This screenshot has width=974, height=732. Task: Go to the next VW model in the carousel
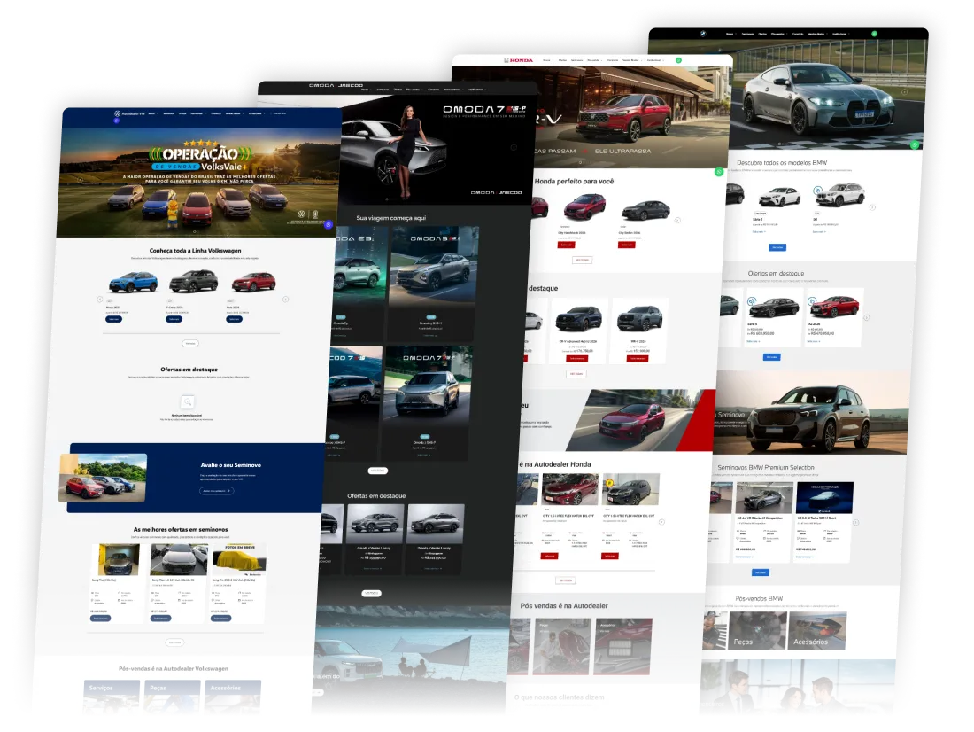[286, 300]
